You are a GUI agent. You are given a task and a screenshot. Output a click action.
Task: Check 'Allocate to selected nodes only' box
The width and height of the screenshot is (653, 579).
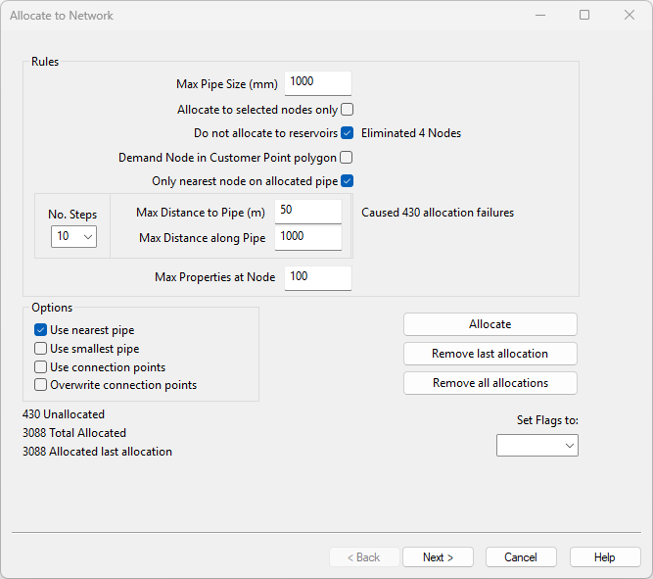[347, 110]
